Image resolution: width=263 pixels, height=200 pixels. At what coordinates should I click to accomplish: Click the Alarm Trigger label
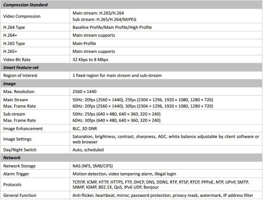coord(16,174)
